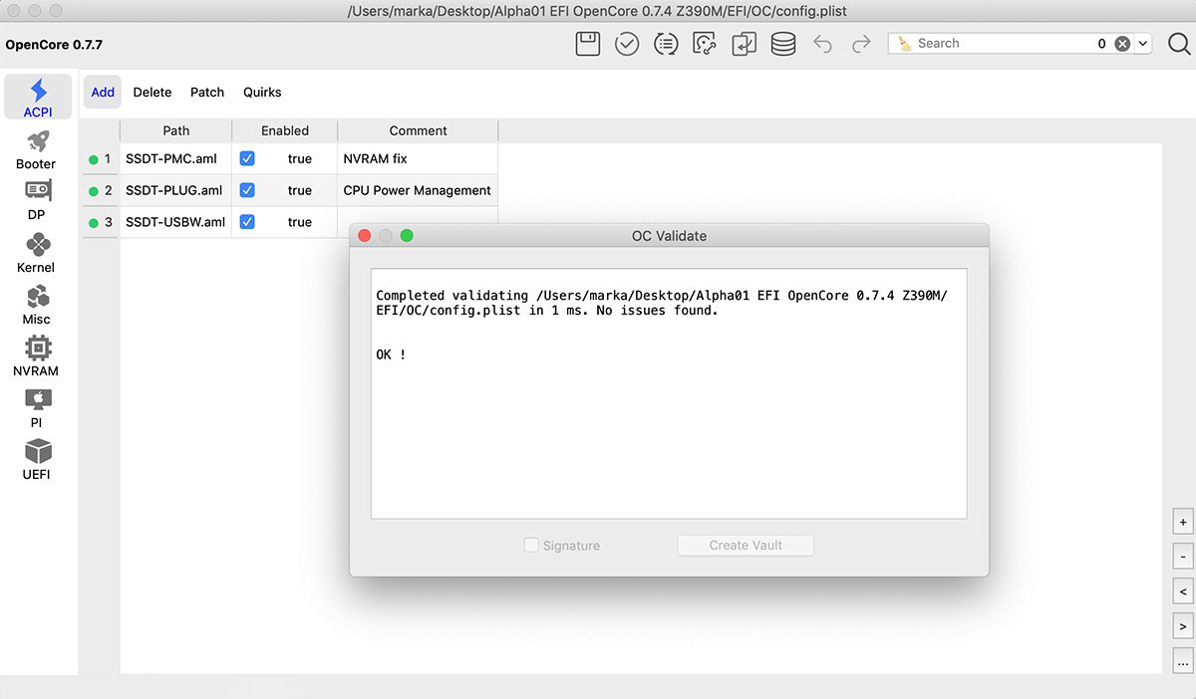This screenshot has width=1196, height=699.
Task: Expand the search options dropdown arrow
Action: click(1142, 44)
